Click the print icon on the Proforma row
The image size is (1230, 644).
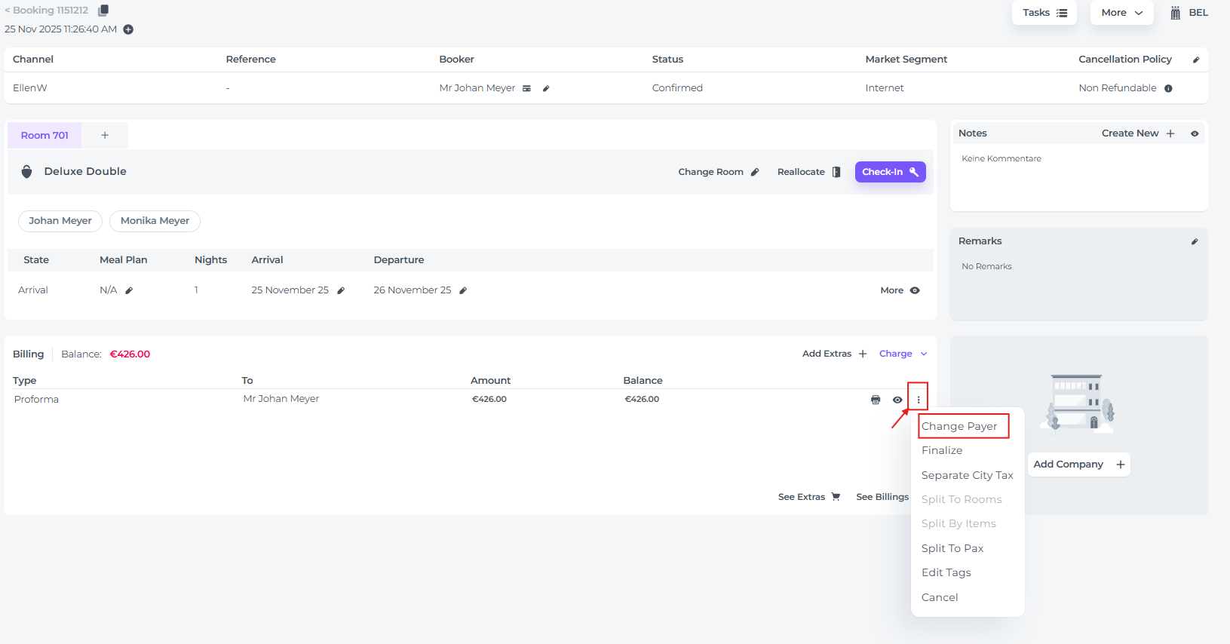point(876,400)
